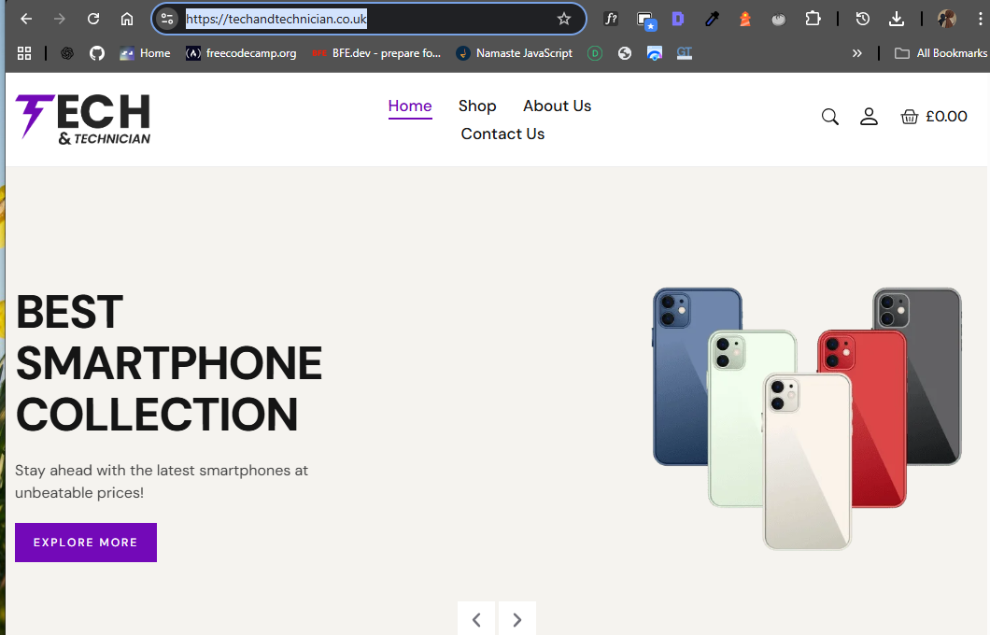The image size is (990, 635).
Task: Navigate to Contact Us
Action: click(x=502, y=134)
